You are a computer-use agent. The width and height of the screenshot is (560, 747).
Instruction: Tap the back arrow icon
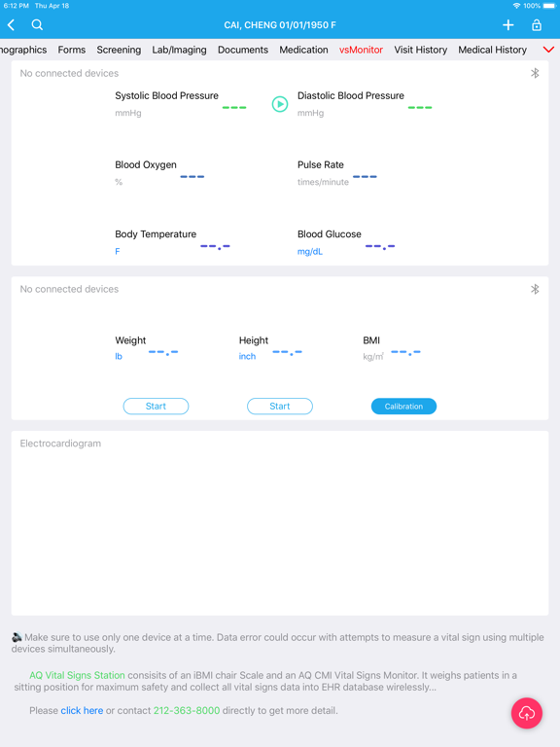click(12, 24)
